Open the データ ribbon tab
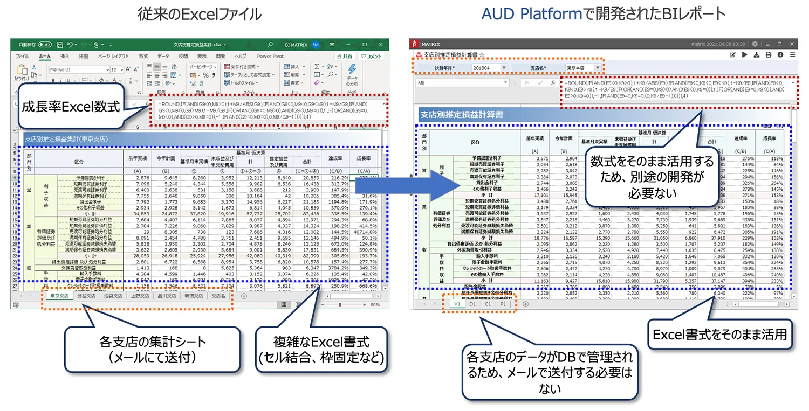The image size is (809, 411). pos(163,56)
